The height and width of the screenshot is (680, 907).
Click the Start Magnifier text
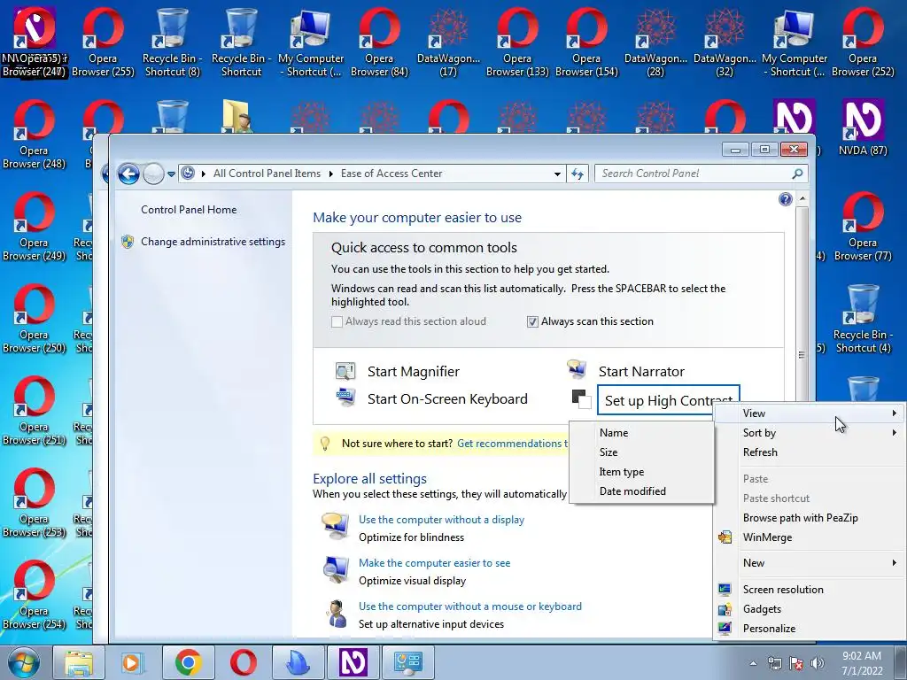tap(414, 372)
